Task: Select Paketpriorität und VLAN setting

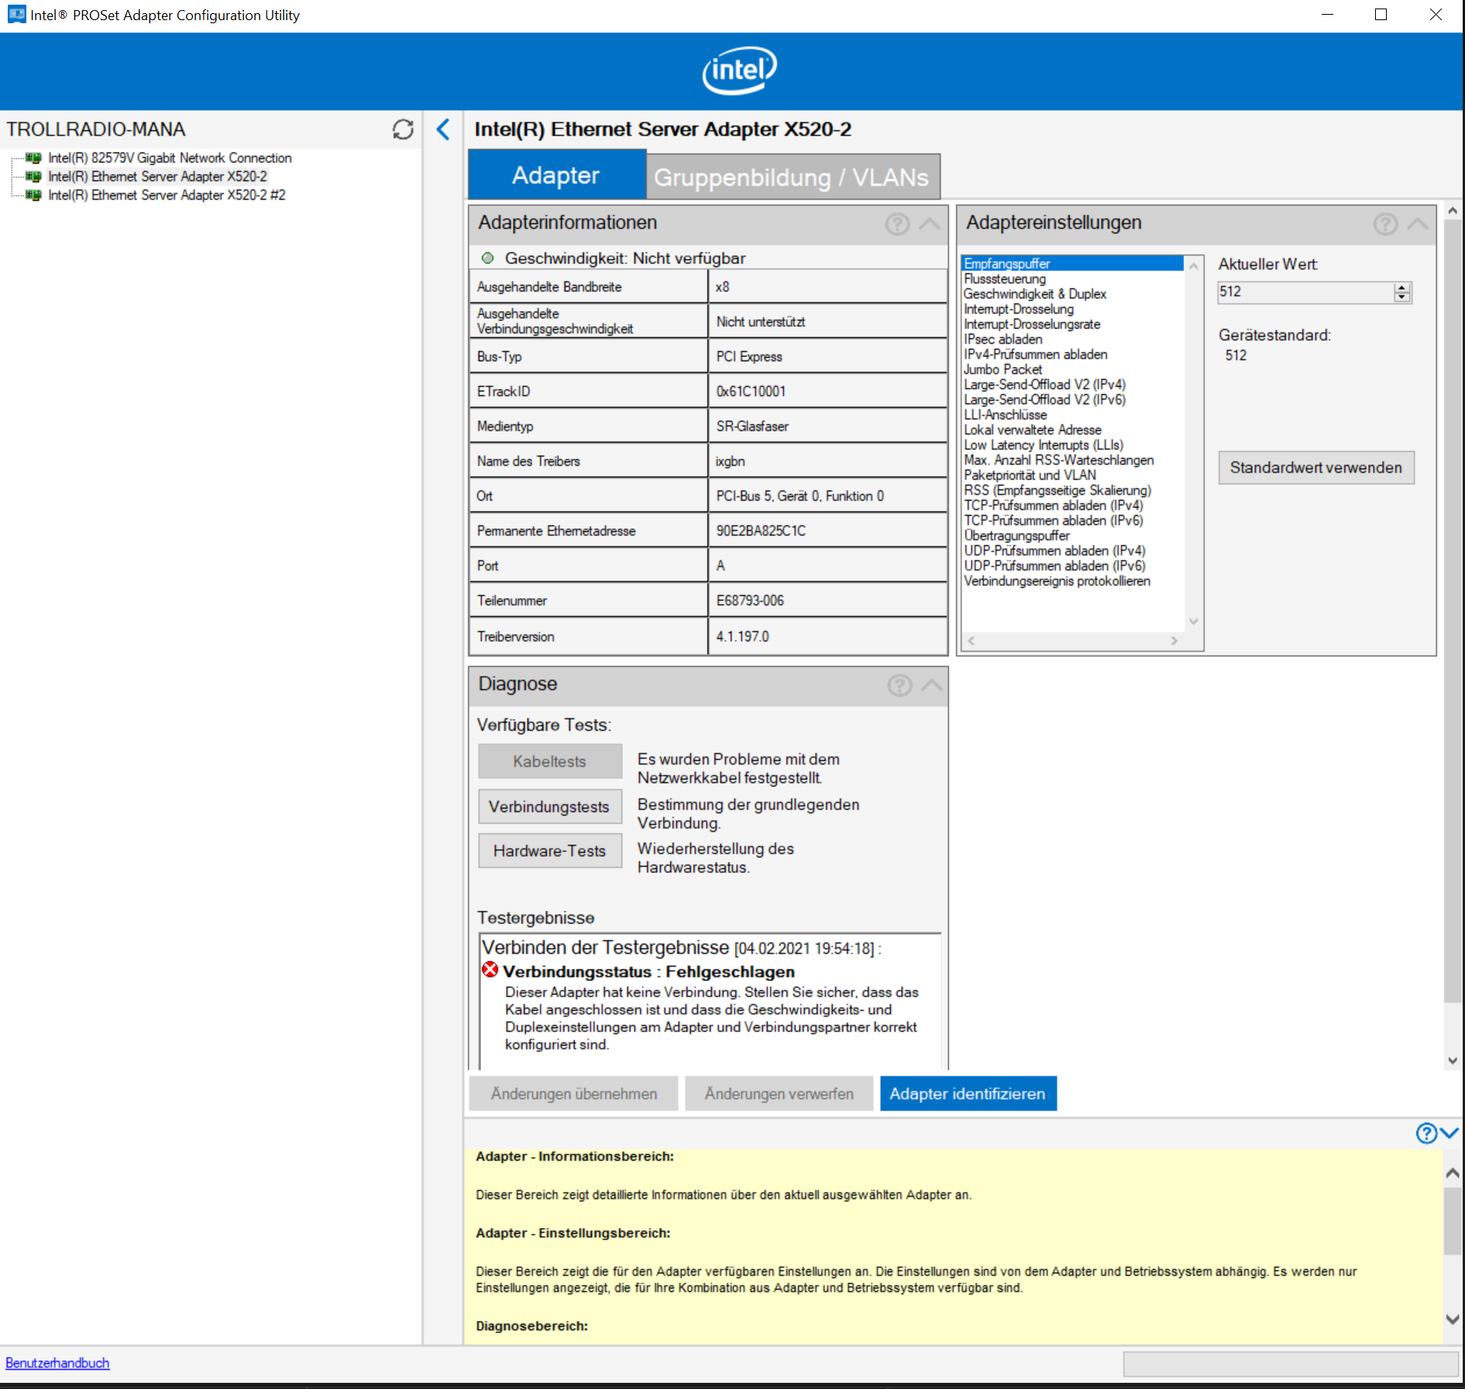Action: tap(1030, 475)
